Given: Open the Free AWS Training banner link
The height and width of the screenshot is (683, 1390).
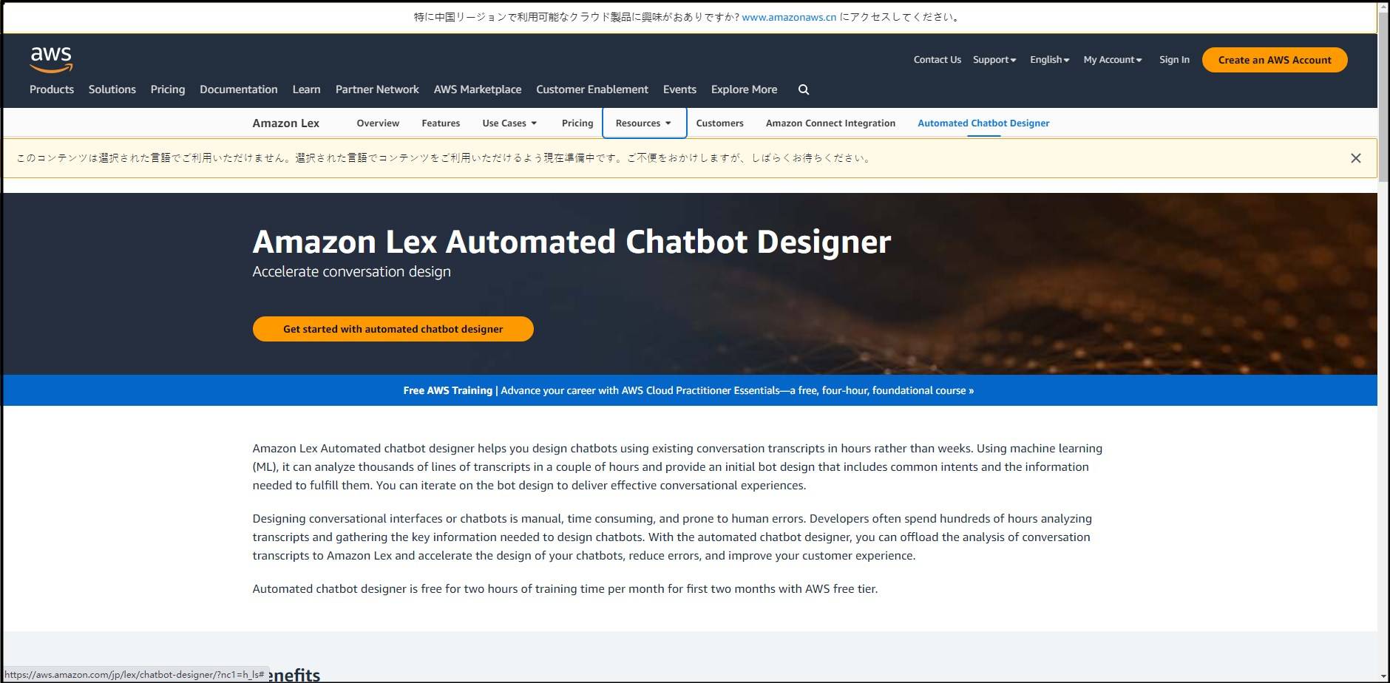Looking at the screenshot, I should pyautogui.click(x=688, y=390).
